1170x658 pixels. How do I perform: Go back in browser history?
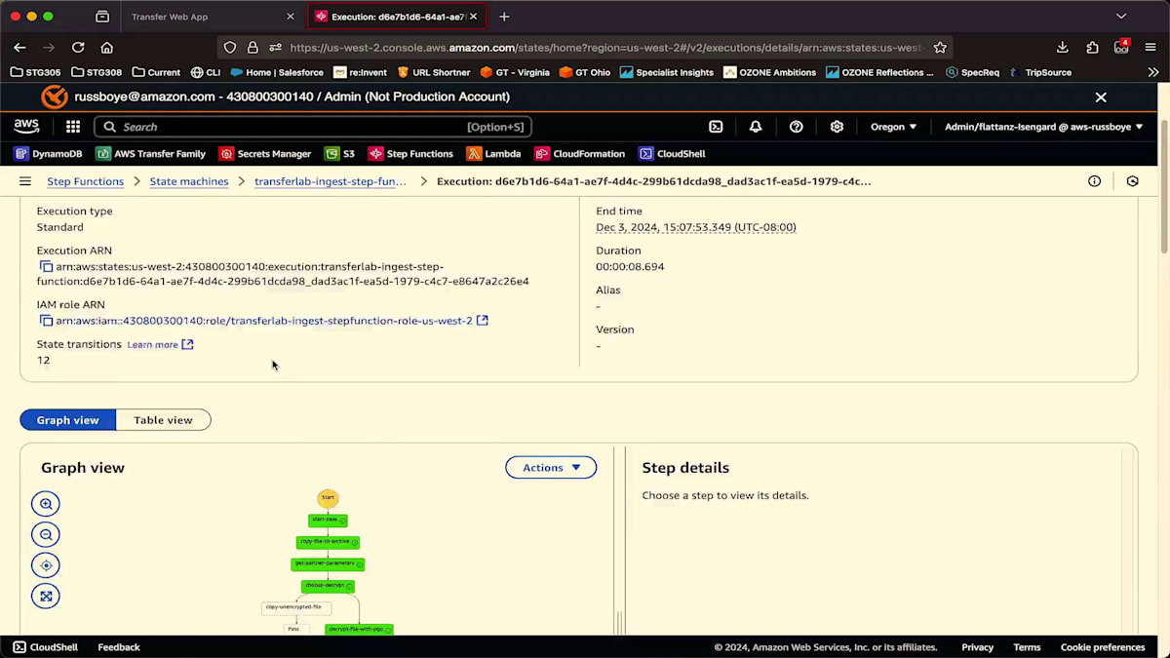[19, 47]
